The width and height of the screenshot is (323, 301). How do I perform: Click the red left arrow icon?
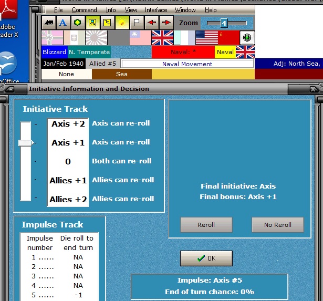pos(152,23)
